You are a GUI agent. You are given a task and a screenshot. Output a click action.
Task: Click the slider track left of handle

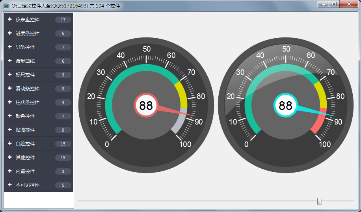pyautogui.click(x=197, y=201)
